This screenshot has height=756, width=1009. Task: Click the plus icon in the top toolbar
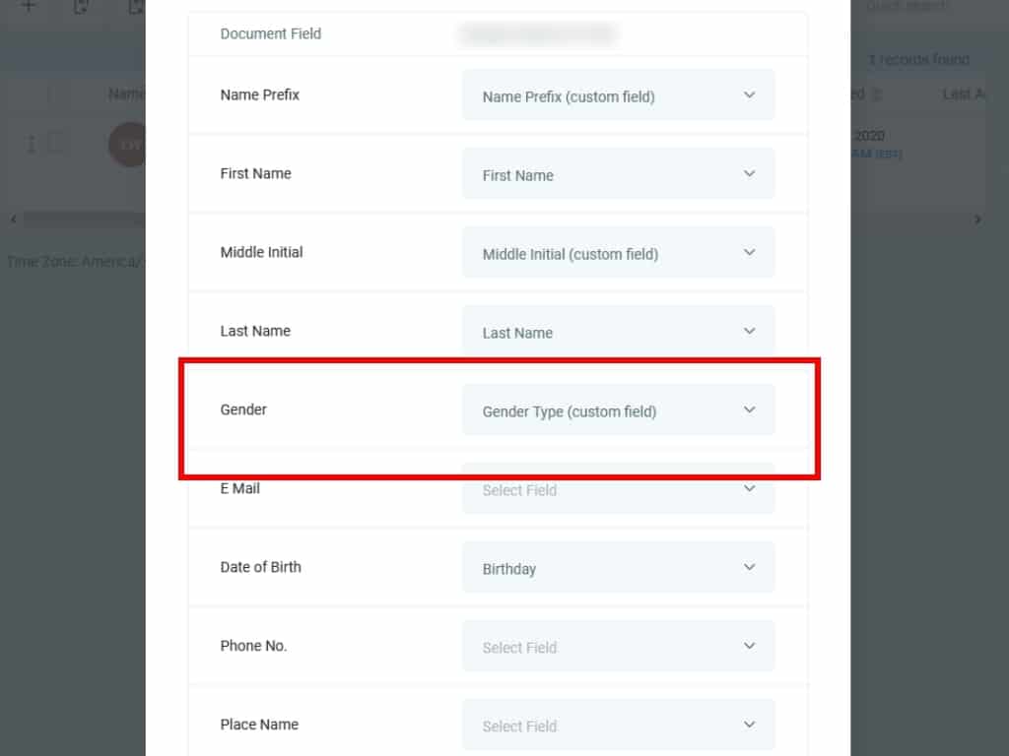pyautogui.click(x=29, y=6)
